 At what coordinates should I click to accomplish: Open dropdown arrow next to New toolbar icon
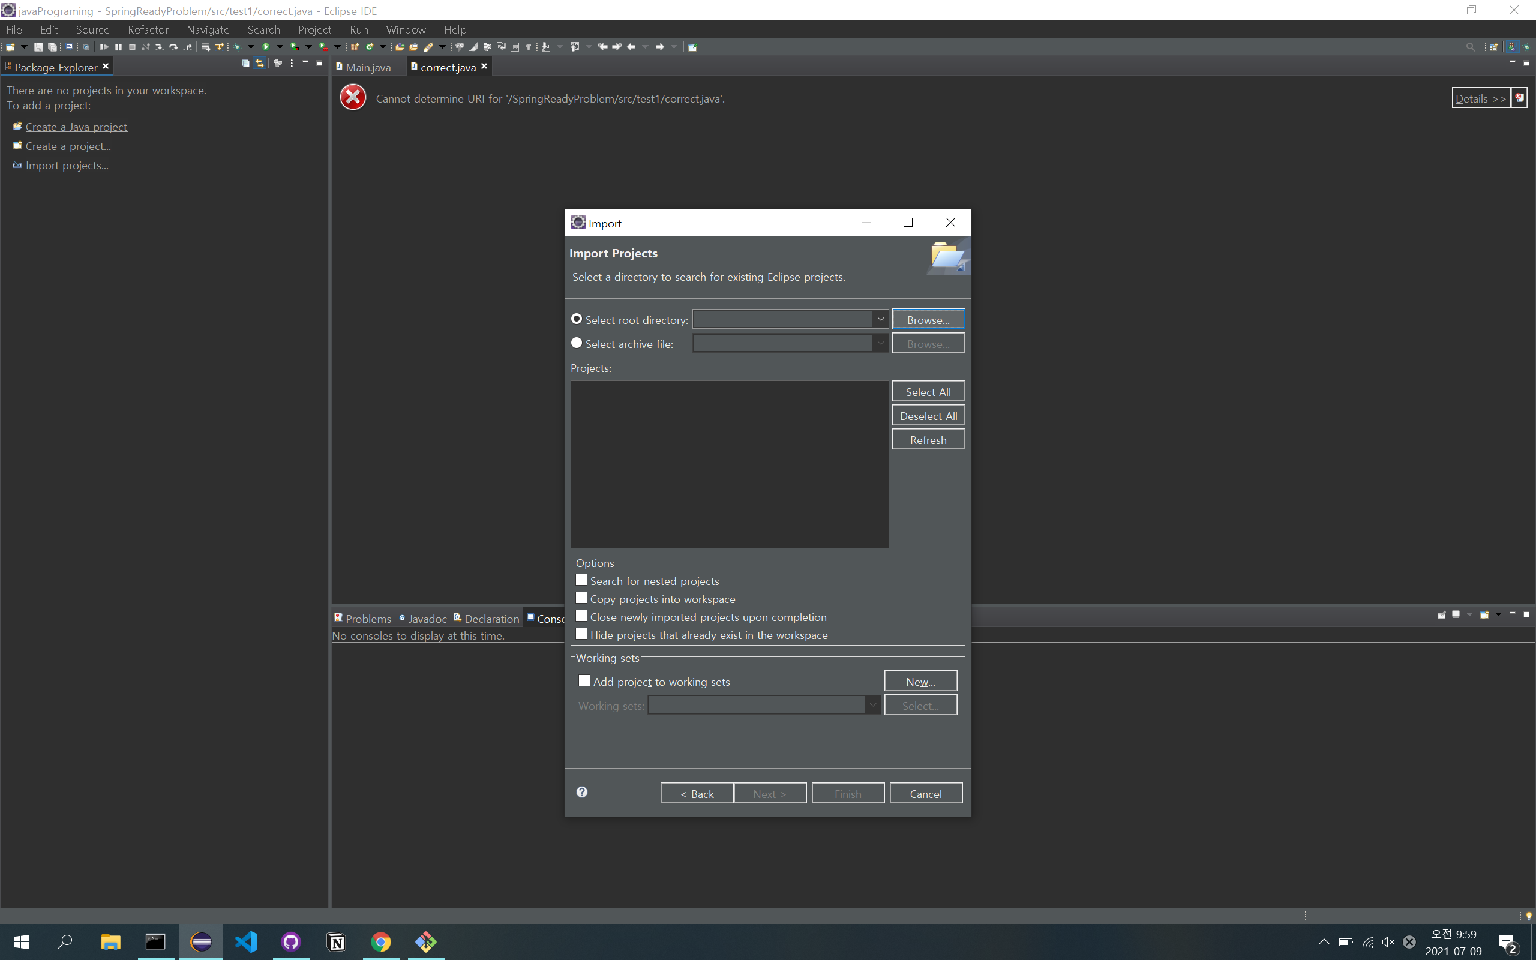coord(24,47)
